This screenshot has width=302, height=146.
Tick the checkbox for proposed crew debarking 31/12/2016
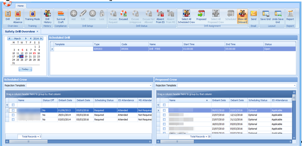point(164,119)
